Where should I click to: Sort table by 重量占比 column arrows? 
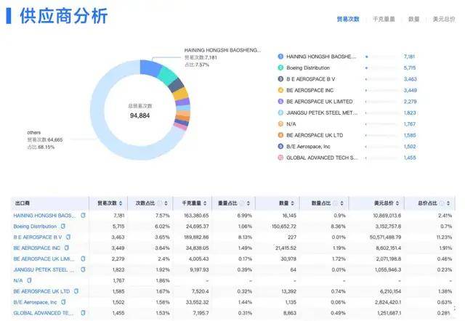point(248,203)
